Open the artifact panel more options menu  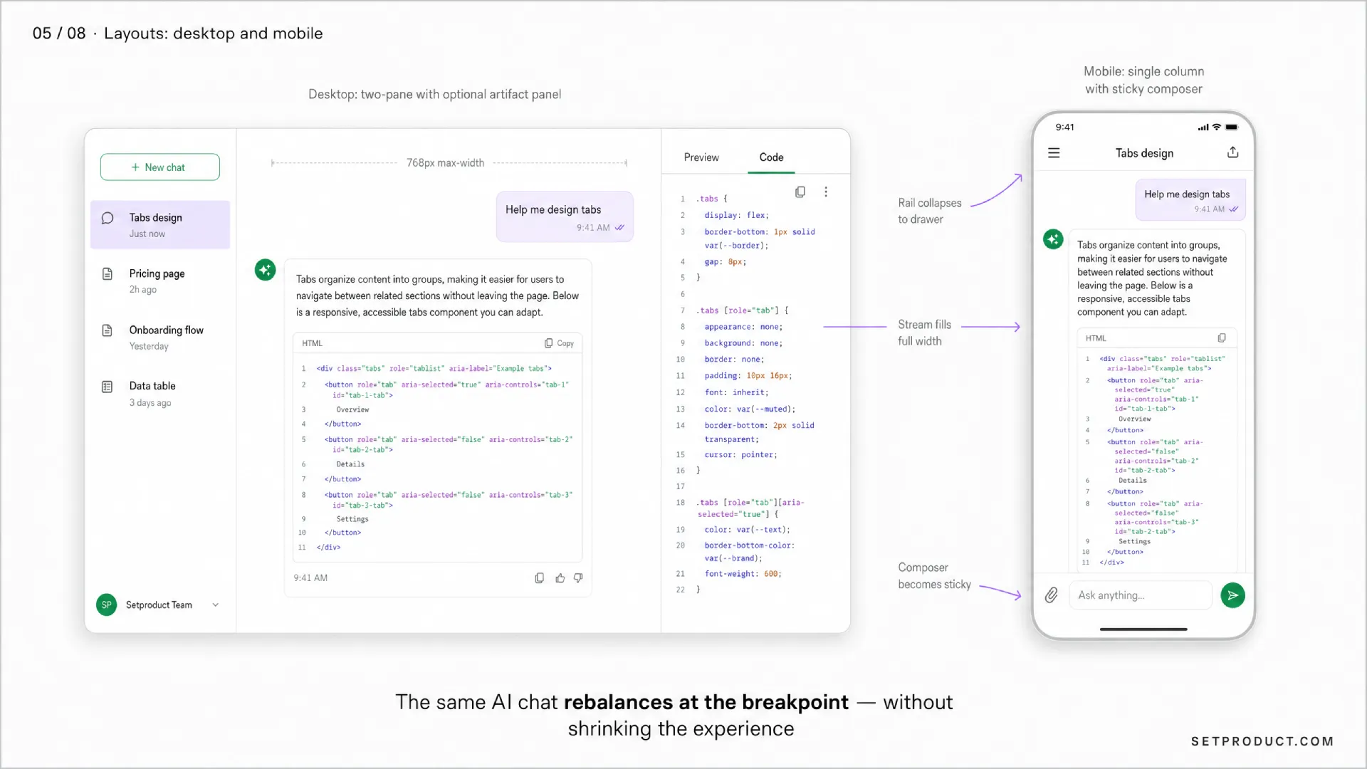pyautogui.click(x=826, y=192)
